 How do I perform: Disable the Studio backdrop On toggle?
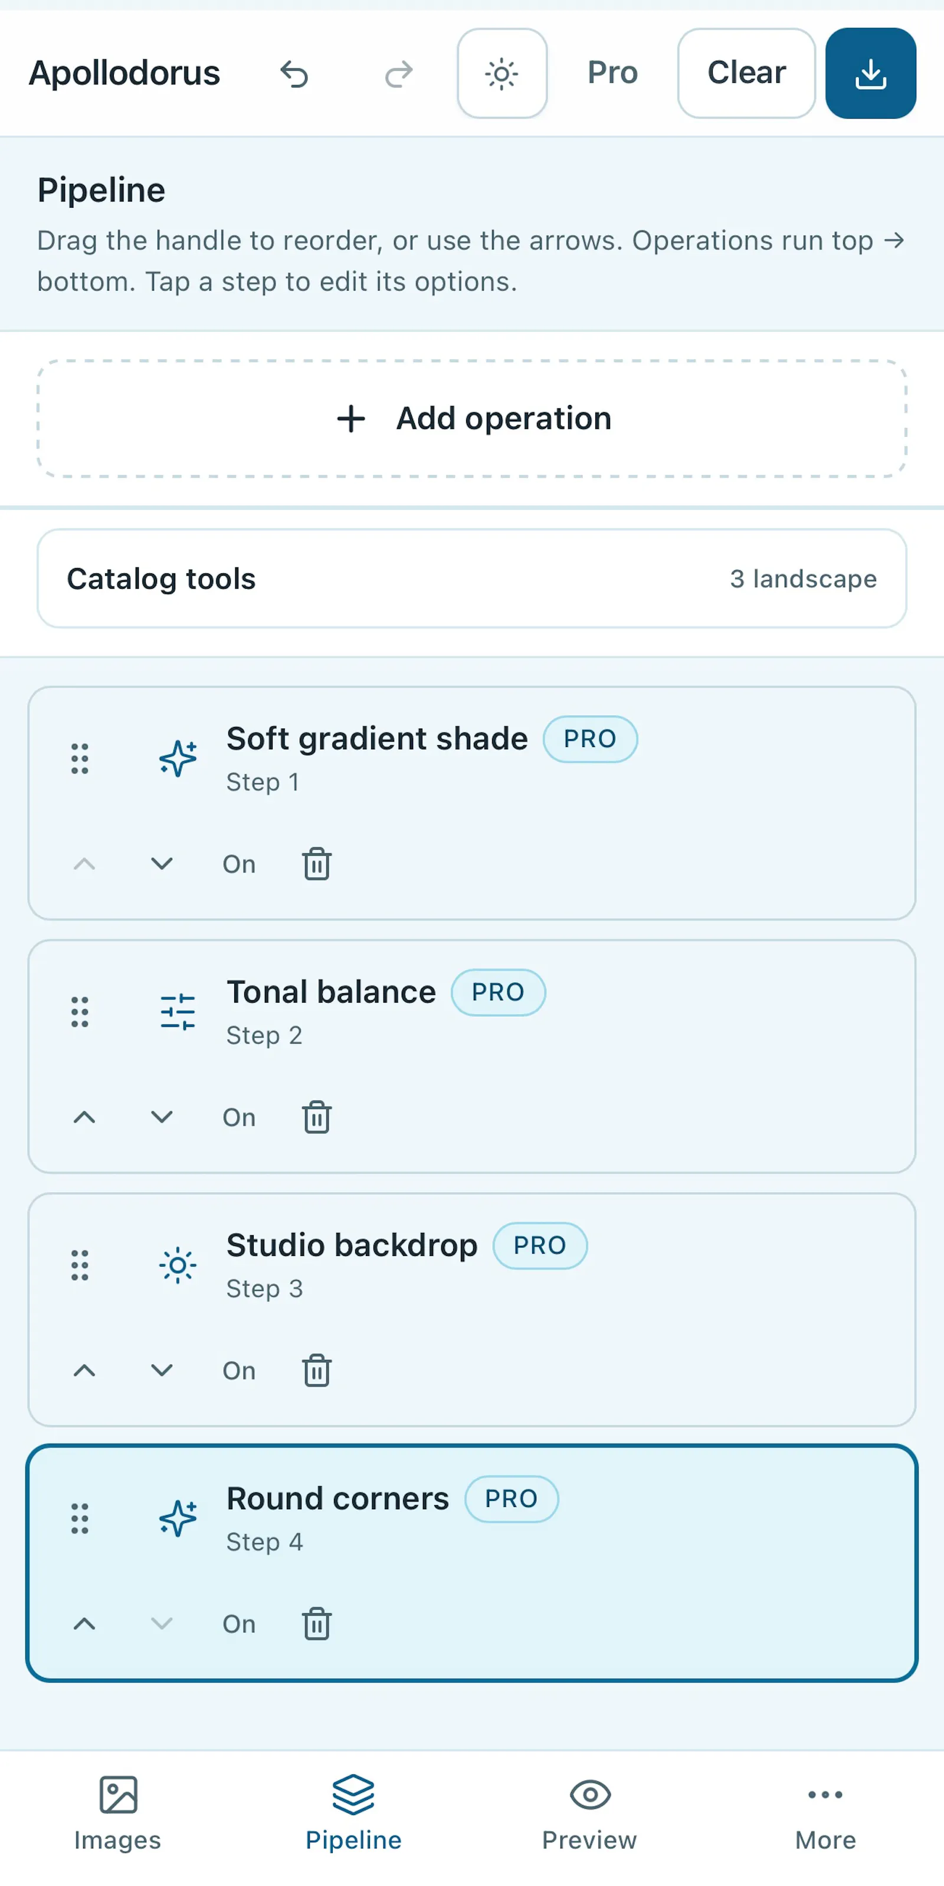click(240, 1371)
